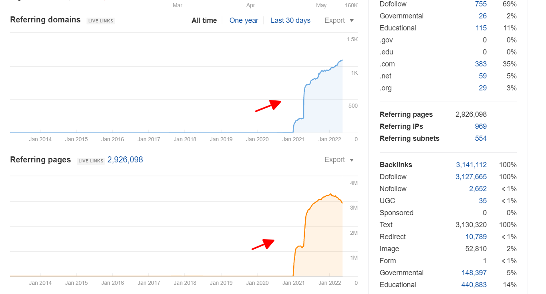Viewport: 546px width, 294px height.
Task: Select the One year range
Action: coord(244,20)
